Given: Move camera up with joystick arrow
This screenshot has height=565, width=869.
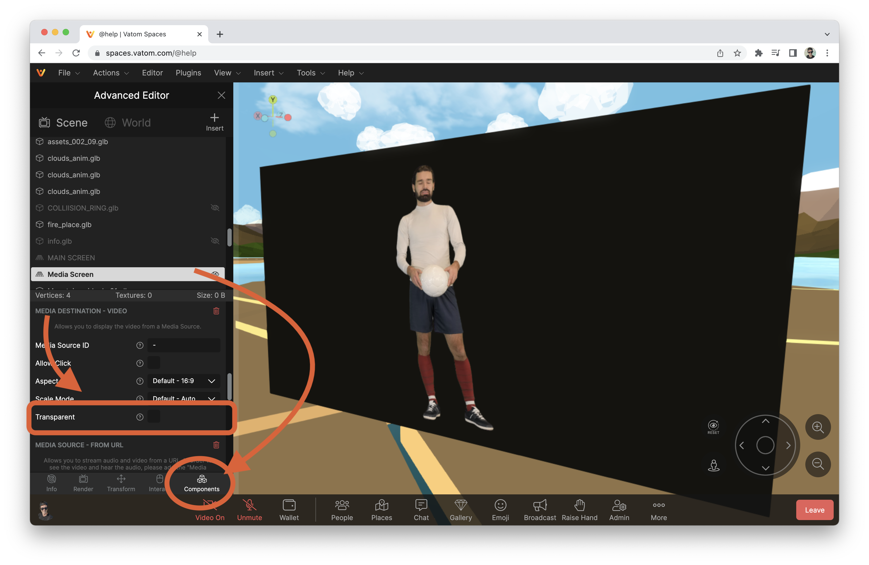Looking at the screenshot, I should (x=765, y=421).
